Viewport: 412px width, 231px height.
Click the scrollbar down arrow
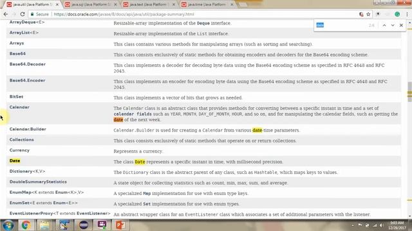click(409, 216)
